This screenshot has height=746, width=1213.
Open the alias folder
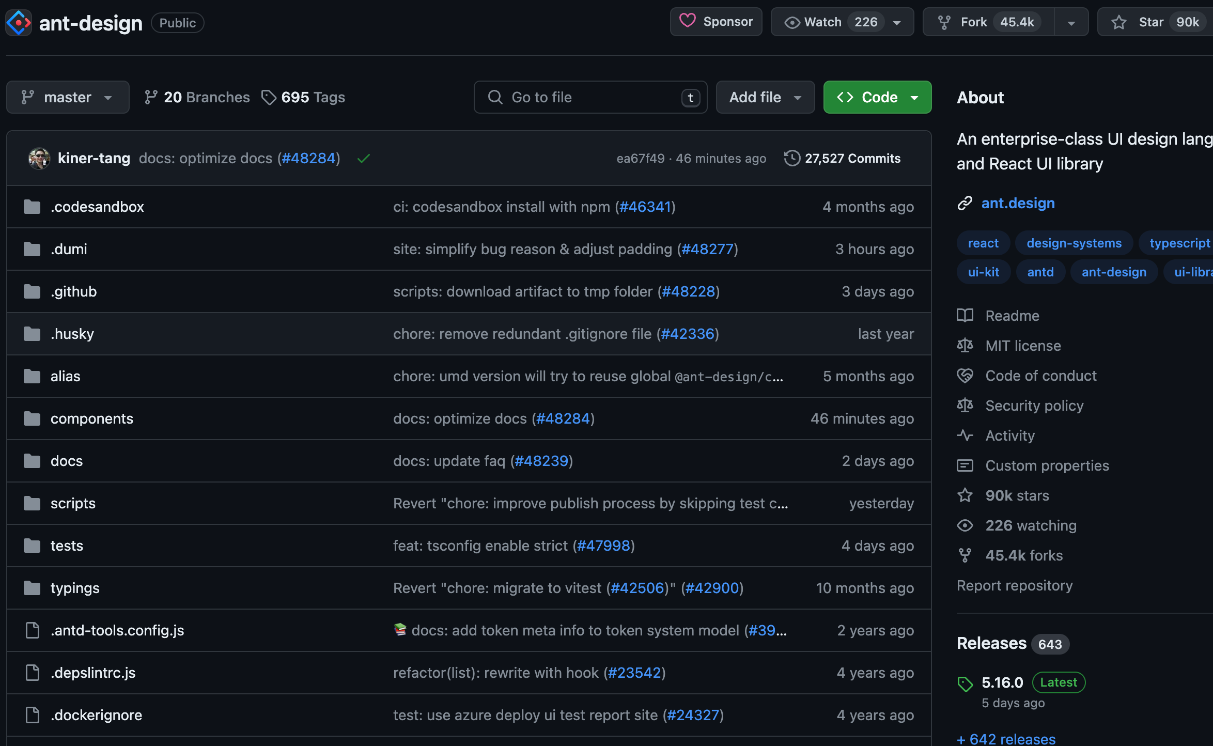pos(65,376)
